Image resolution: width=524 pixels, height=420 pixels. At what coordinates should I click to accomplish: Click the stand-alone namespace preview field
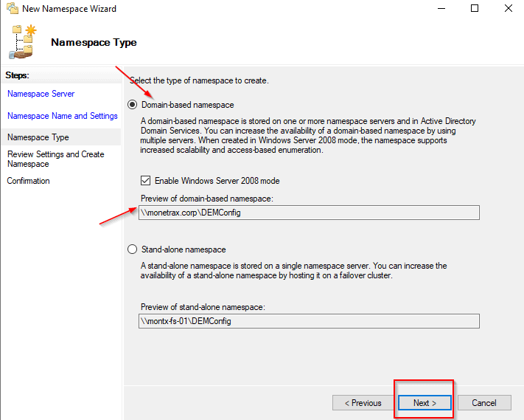(x=309, y=321)
